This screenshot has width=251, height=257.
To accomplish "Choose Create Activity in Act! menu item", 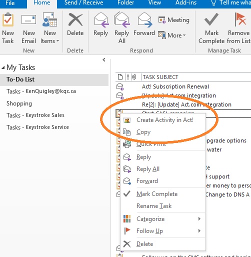I will point(163,120).
